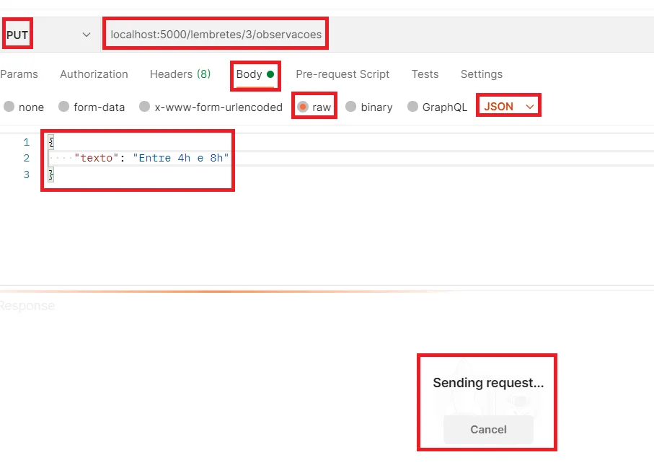Click line number 1 in editor gutter
Image resolution: width=654 pixels, height=473 pixels.
[x=26, y=143]
